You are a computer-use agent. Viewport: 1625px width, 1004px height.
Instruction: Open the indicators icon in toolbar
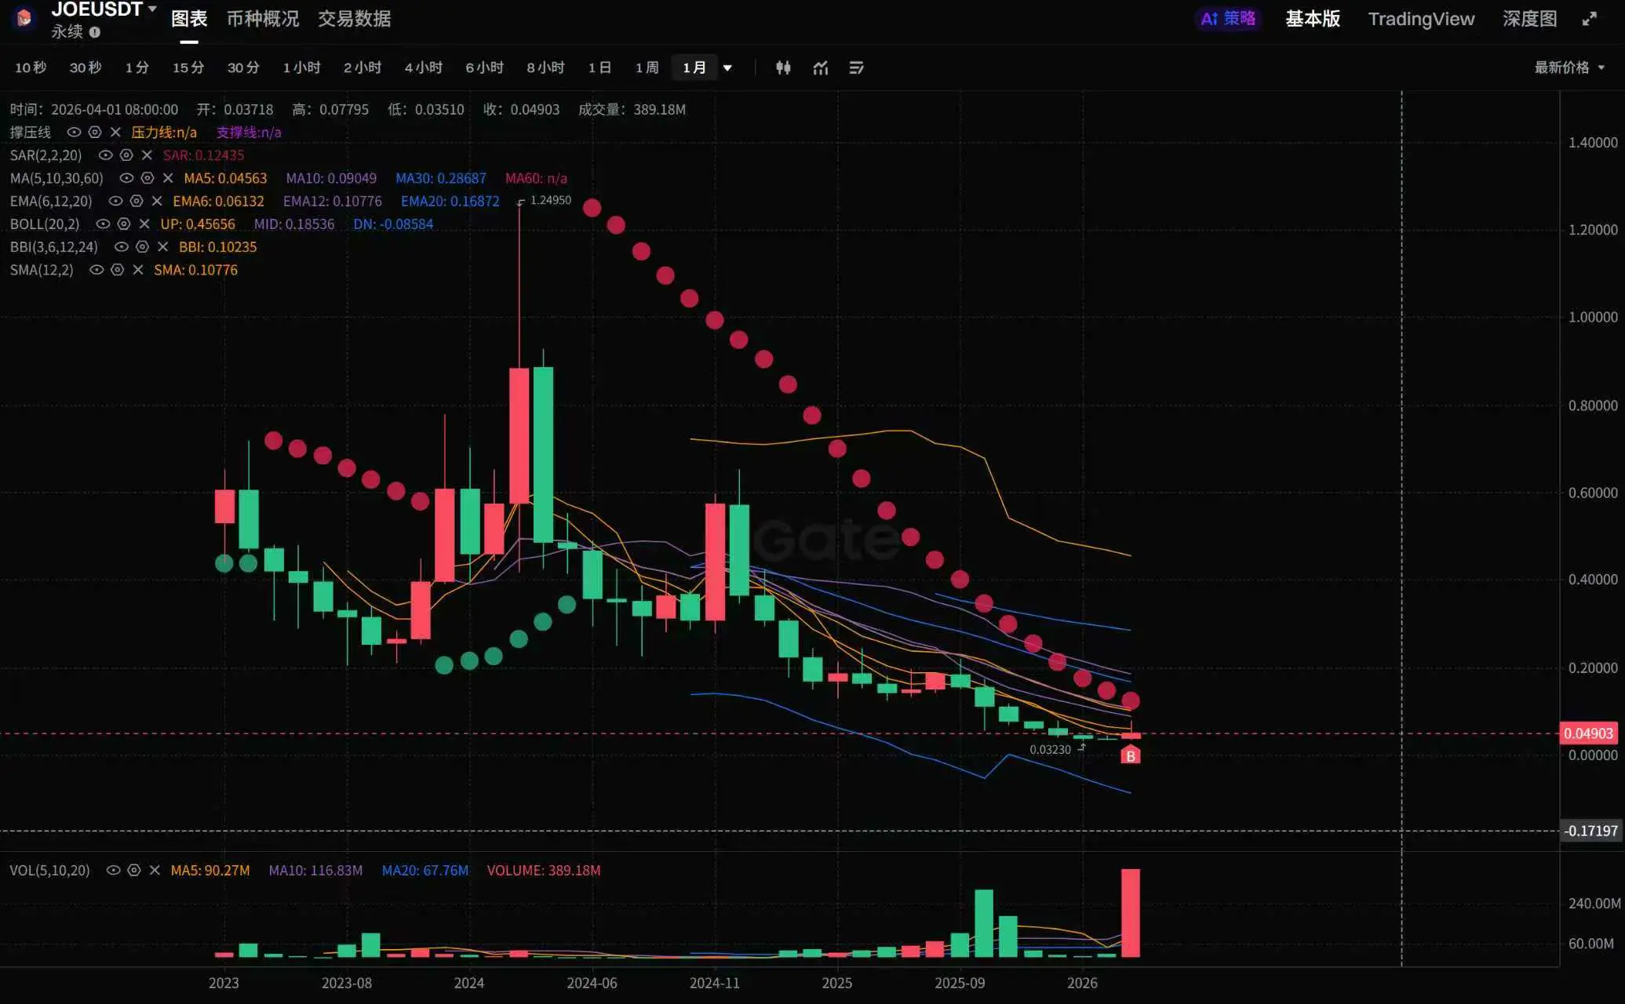click(820, 68)
